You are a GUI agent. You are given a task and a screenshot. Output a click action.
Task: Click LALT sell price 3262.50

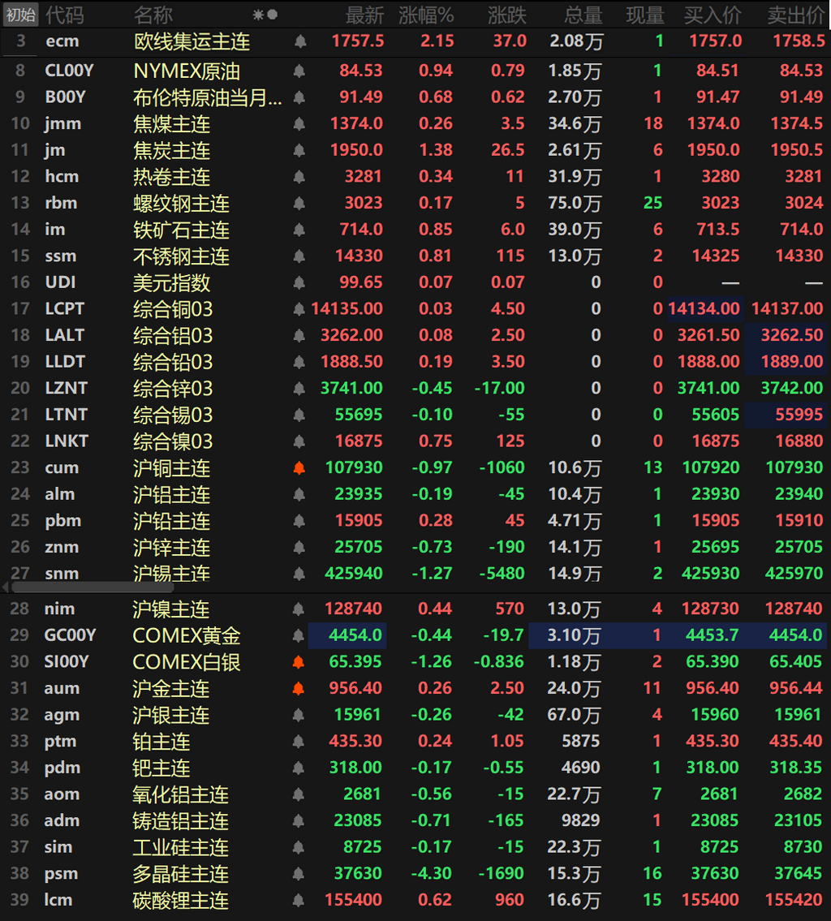tap(792, 335)
